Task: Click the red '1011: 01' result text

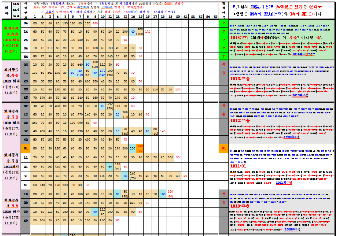Action: click(x=238, y=166)
